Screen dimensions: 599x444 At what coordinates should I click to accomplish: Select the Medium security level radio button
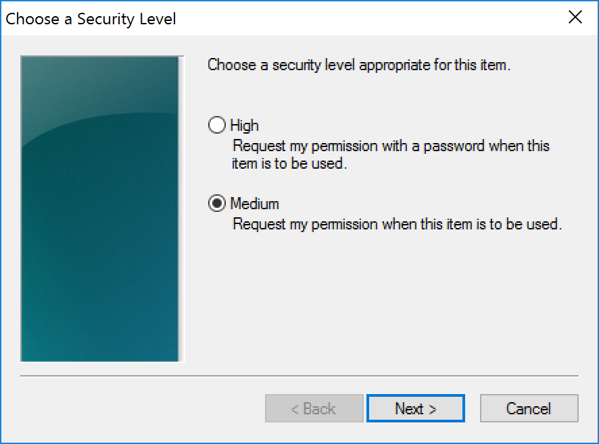click(216, 204)
